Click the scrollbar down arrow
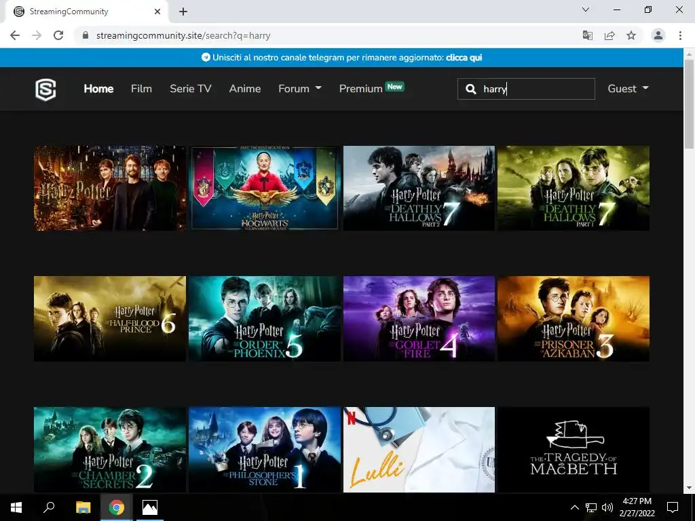The width and height of the screenshot is (695, 521). (x=689, y=488)
